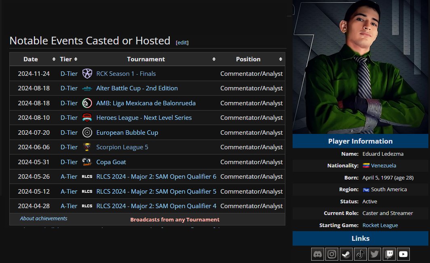
Task: Click the Links section header
Action: (360, 238)
